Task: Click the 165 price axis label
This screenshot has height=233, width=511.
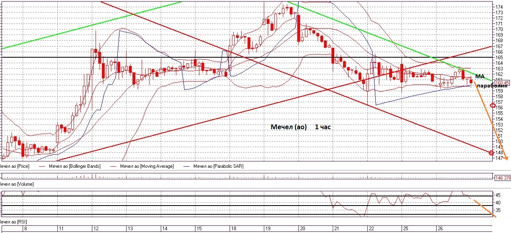Action: (x=499, y=57)
